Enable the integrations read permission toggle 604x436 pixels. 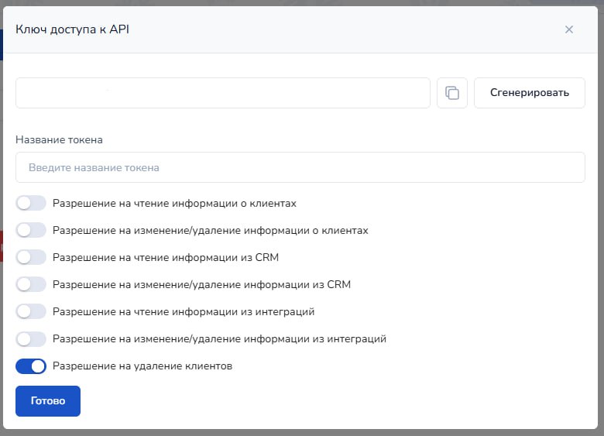[x=31, y=311]
